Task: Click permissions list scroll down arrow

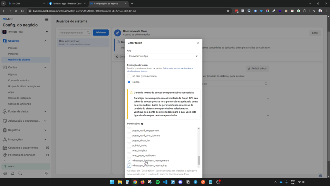Action: [199, 166]
